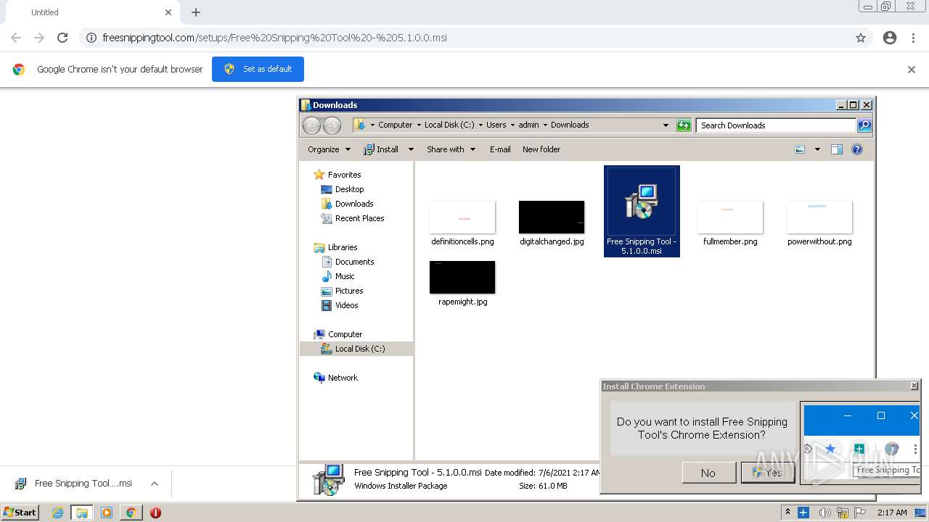The width and height of the screenshot is (929, 522).
Task: Open the view options dropdown arrow
Action: pyautogui.click(x=817, y=149)
